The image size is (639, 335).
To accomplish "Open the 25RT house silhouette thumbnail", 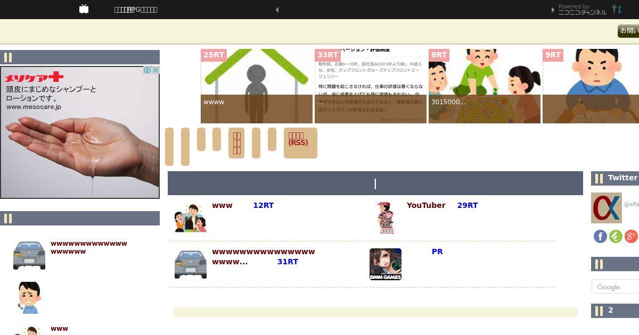I will (x=257, y=86).
